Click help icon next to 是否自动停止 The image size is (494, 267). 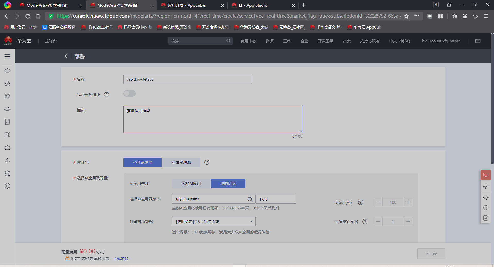pos(107,95)
